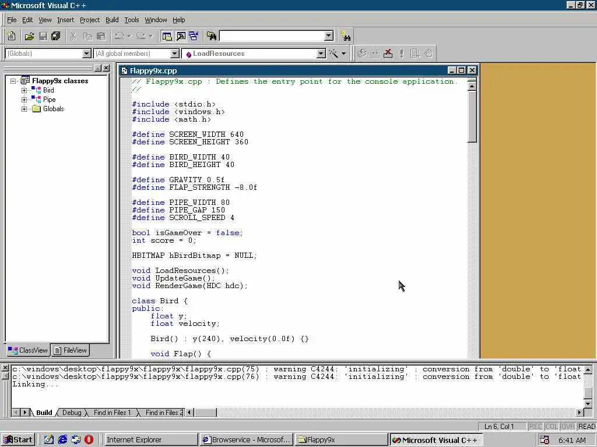Click the Start button on taskbar

pos(18,440)
